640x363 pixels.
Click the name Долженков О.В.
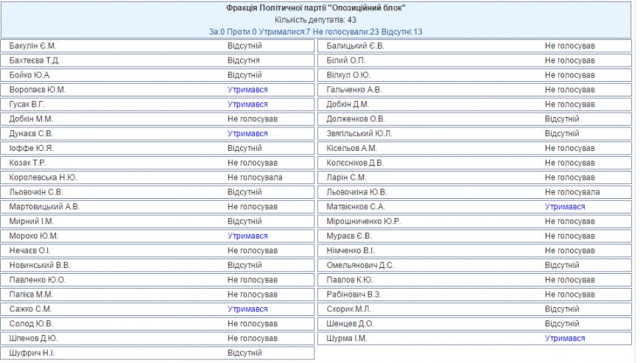coord(356,119)
